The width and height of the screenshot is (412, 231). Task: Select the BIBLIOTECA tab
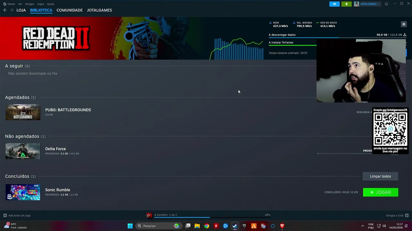[41, 10]
